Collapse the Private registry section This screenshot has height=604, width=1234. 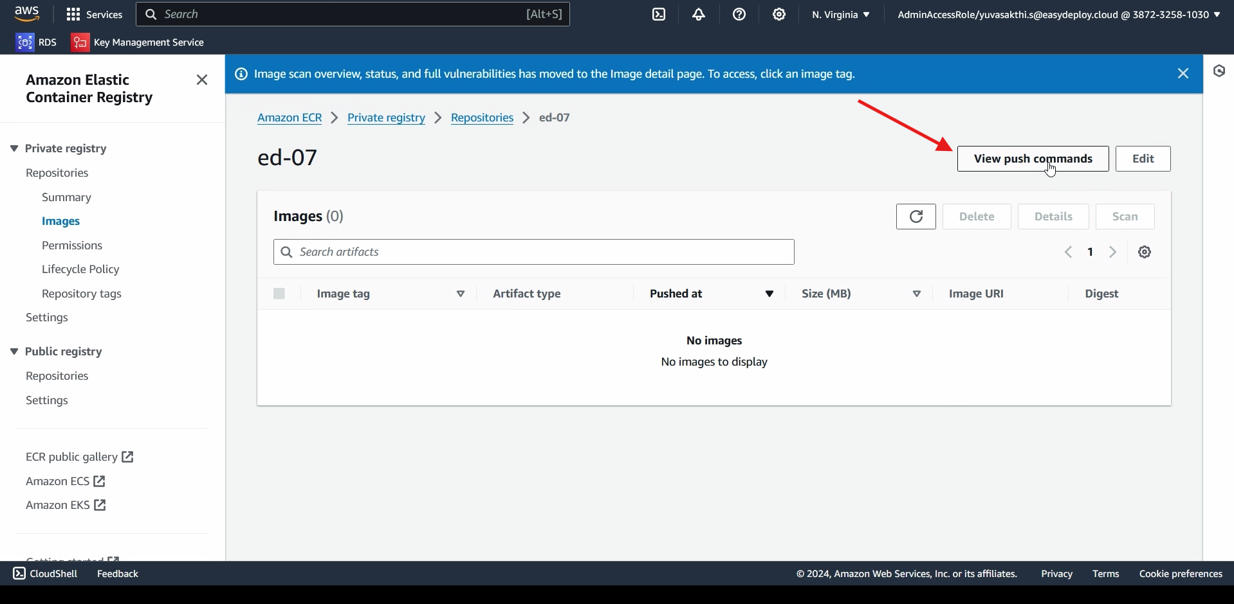click(x=14, y=148)
